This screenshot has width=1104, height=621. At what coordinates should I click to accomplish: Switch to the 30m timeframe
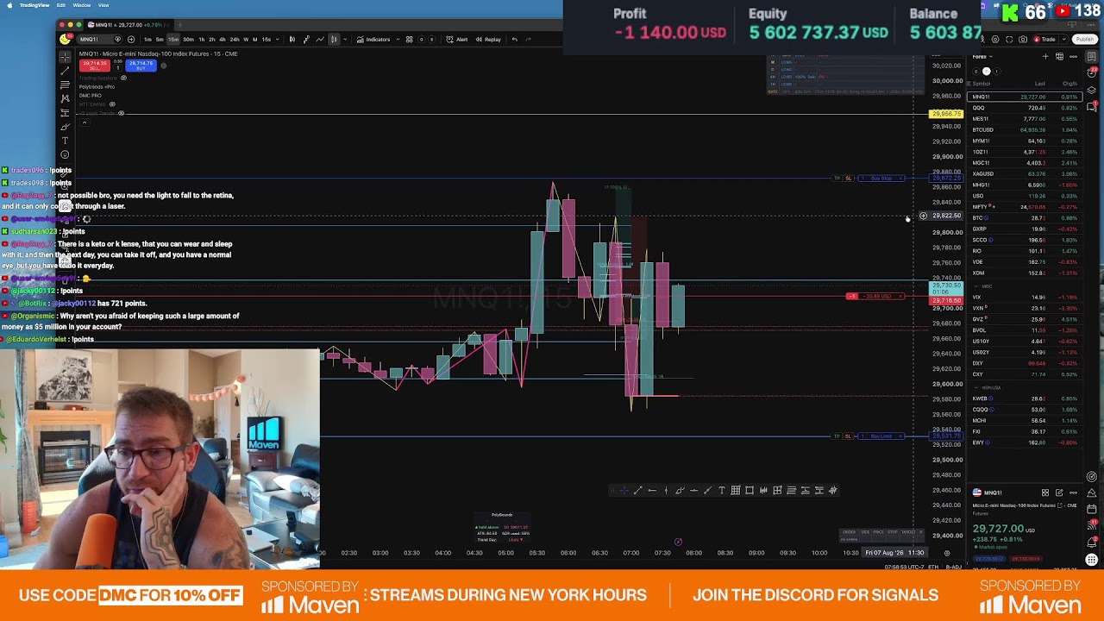[188, 39]
